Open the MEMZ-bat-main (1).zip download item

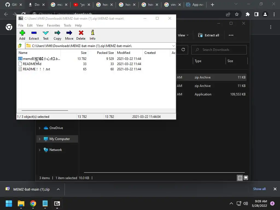click(28, 189)
